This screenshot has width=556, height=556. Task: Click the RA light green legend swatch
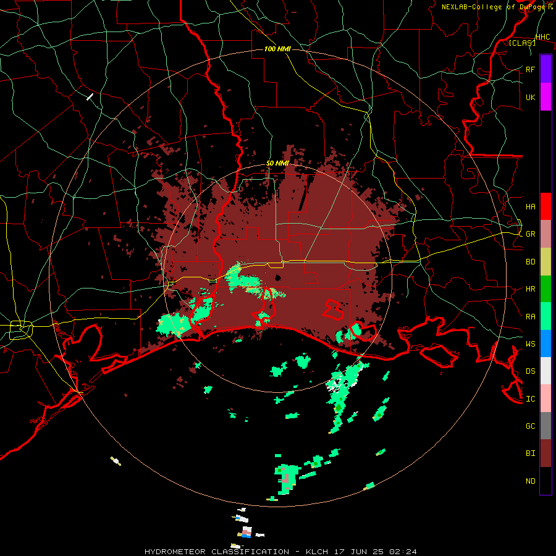point(545,316)
